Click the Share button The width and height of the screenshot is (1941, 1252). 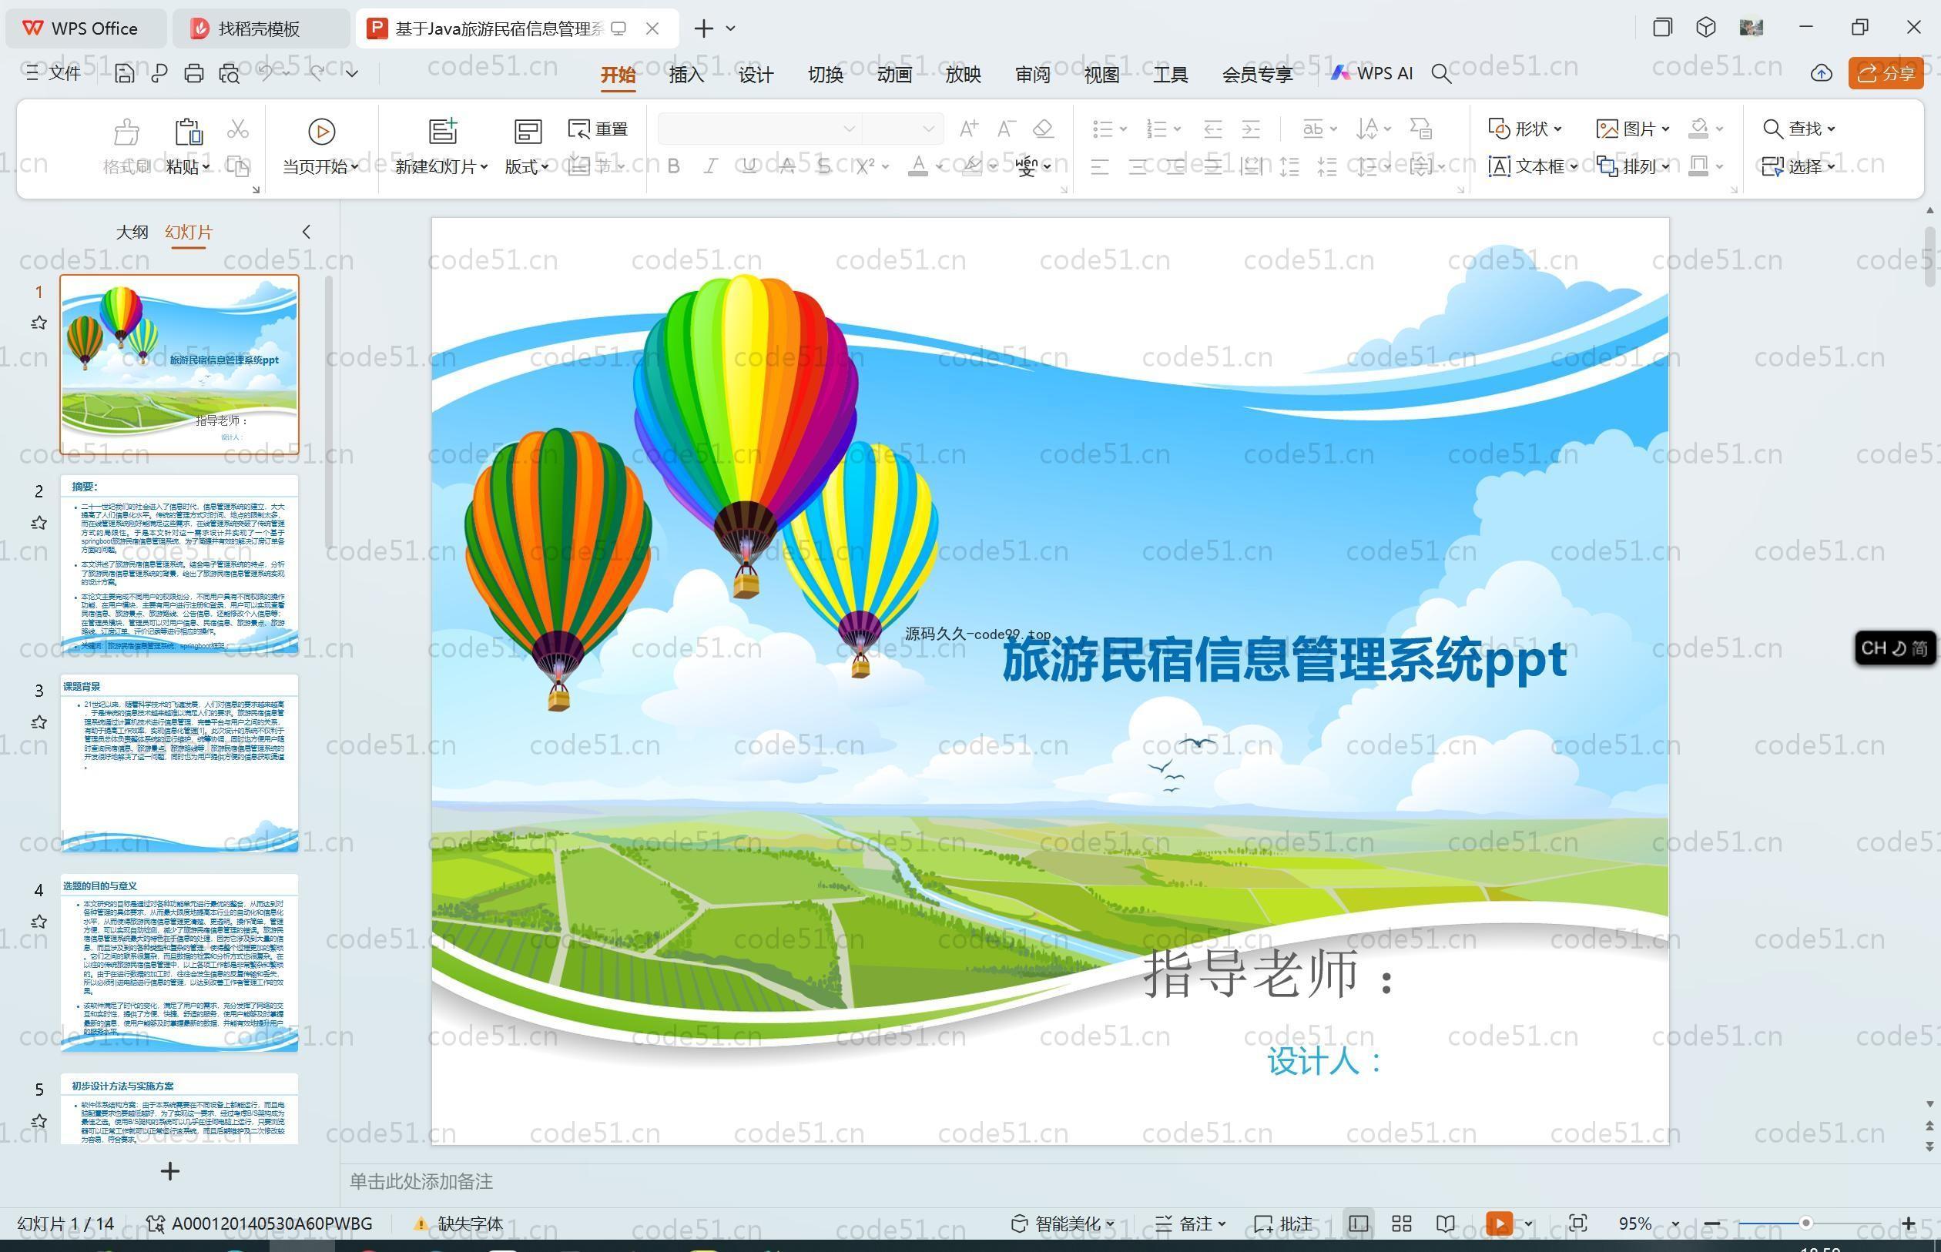[1886, 73]
